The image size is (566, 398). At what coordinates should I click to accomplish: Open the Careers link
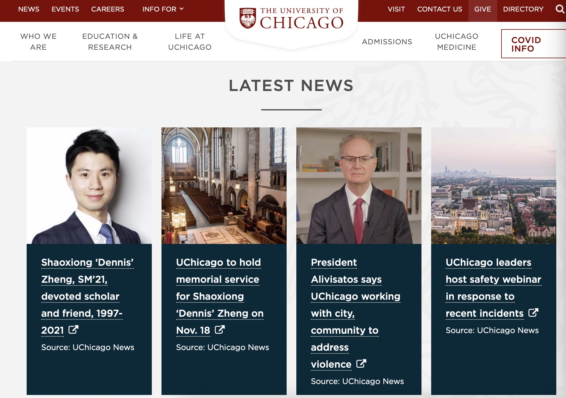pyautogui.click(x=108, y=9)
